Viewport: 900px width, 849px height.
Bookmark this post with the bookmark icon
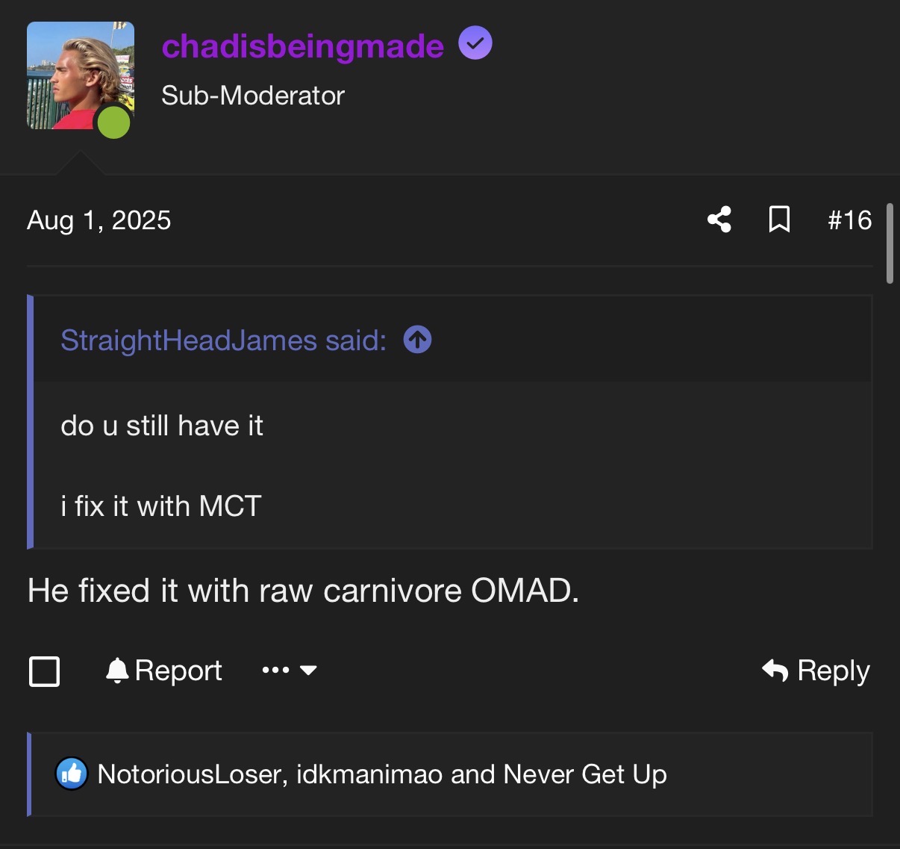(x=779, y=220)
